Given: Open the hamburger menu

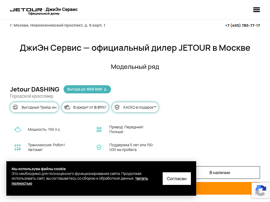Looking at the screenshot, I should (256, 10).
